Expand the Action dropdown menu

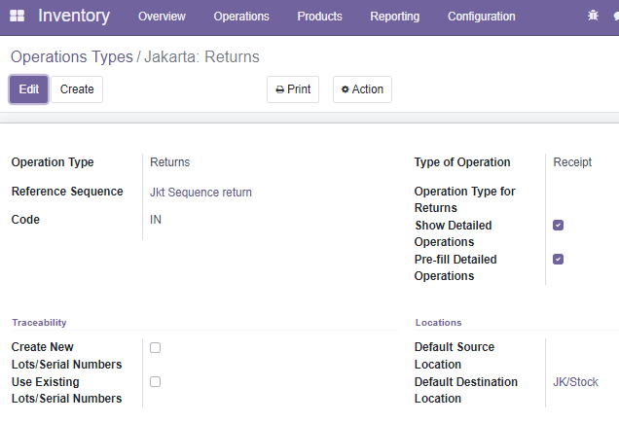362,89
